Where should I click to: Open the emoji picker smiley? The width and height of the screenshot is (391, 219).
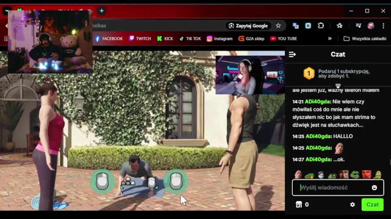[375, 188]
